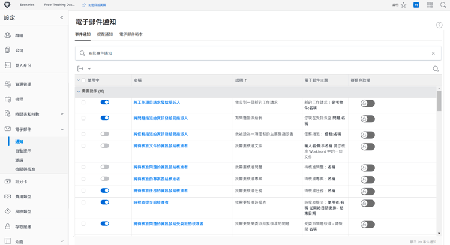This screenshot has width=450, height=245.
Task: Open the 將待核准問題的資訊發給受委派的核准者 link
Action: (169, 223)
